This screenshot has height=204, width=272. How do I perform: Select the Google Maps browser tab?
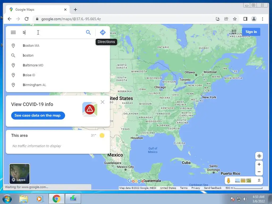point(38,10)
